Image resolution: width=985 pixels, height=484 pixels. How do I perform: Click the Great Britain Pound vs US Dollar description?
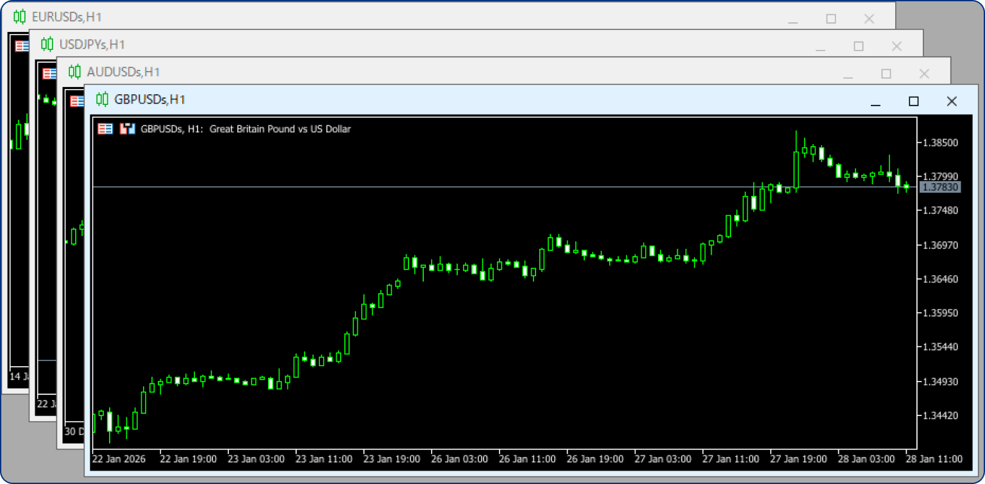pos(280,129)
